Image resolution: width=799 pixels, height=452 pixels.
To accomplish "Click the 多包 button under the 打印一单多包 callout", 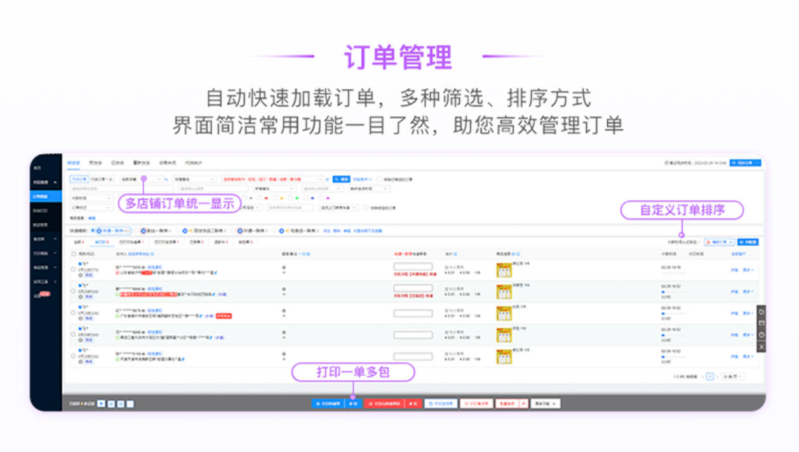I will [x=352, y=403].
